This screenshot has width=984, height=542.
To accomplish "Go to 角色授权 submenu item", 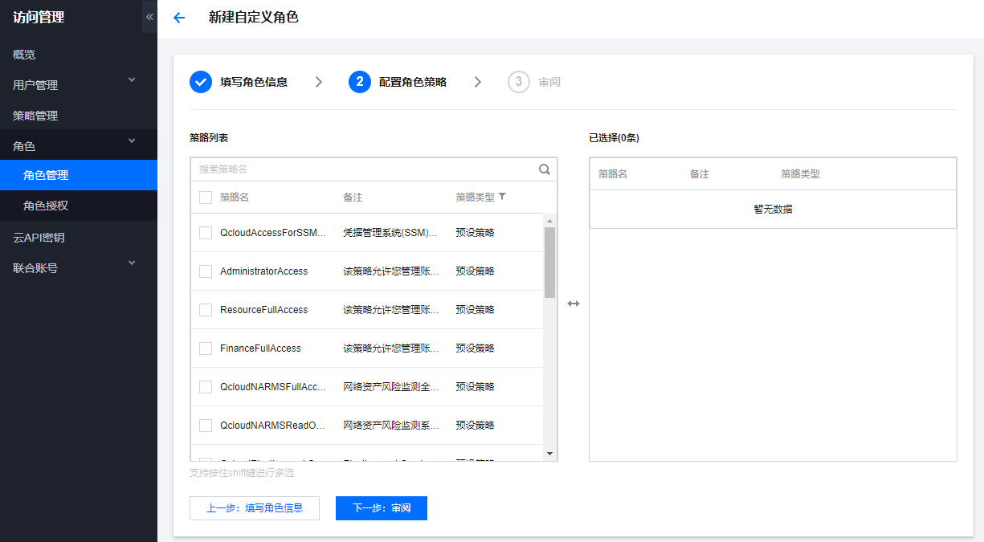I will (x=46, y=206).
